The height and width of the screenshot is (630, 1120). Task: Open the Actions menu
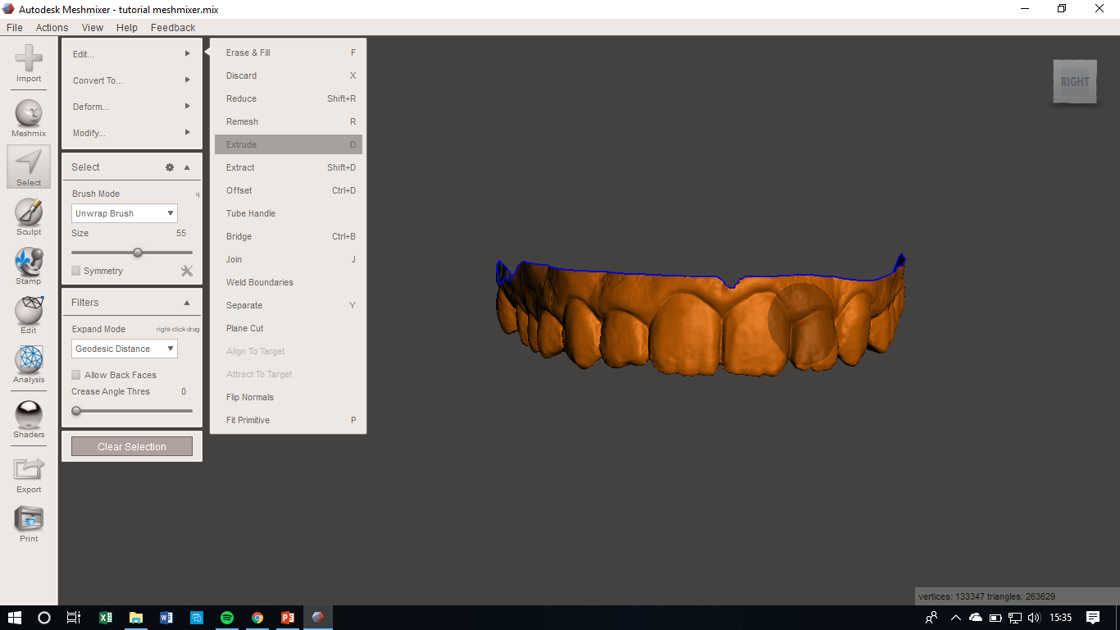coord(52,27)
